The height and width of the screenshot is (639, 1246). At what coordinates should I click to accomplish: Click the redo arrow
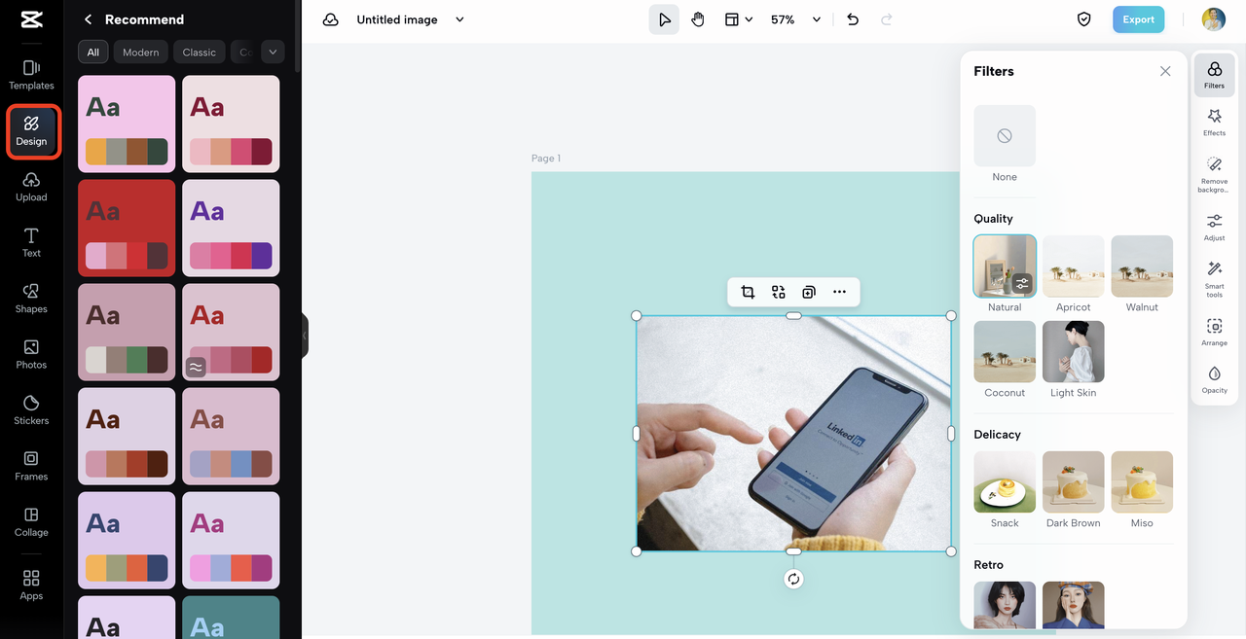887,19
